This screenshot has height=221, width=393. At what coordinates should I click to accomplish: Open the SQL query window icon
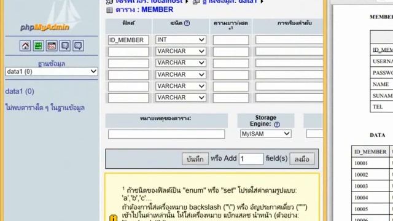point(52,46)
